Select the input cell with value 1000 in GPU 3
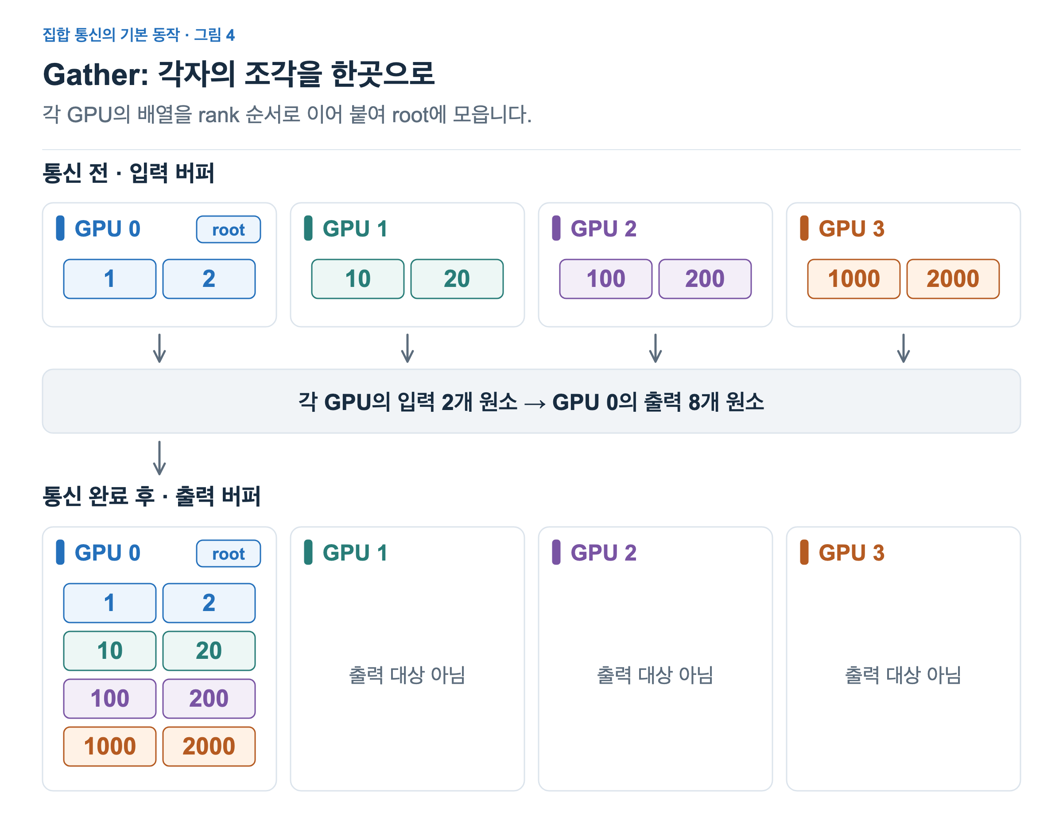The width and height of the screenshot is (1063, 828). click(854, 279)
